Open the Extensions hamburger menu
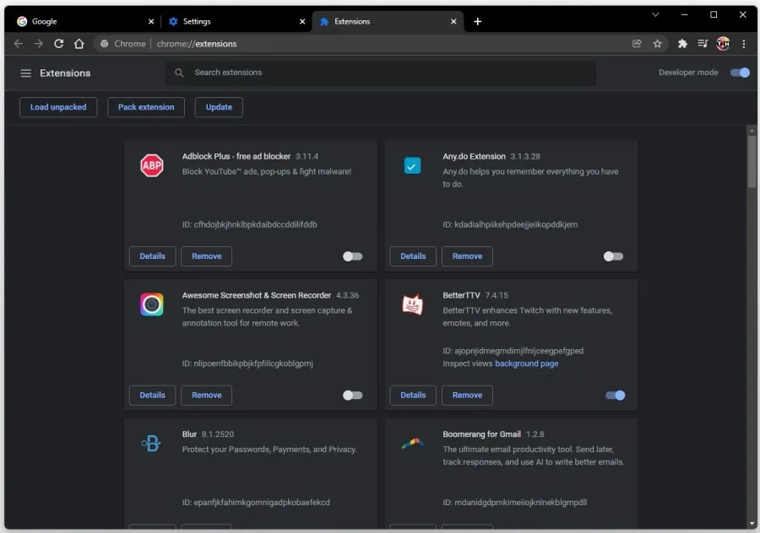 click(x=25, y=73)
